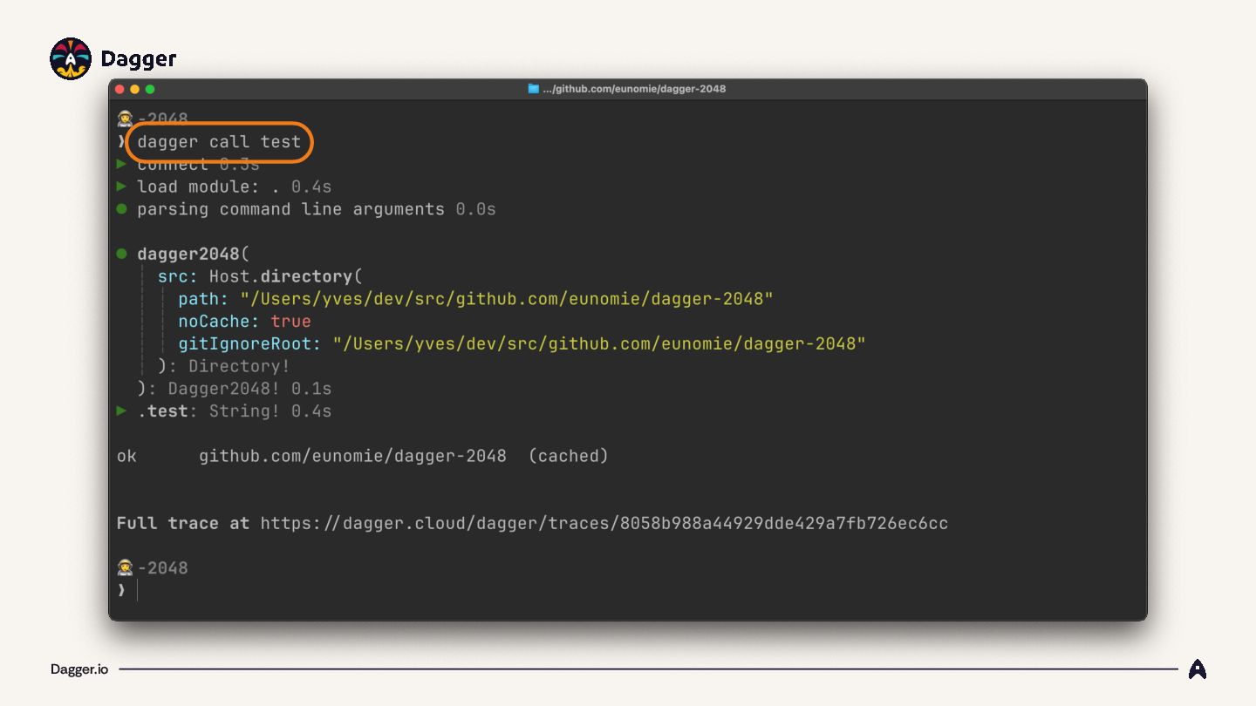Click the astronaut emoji in the top '-2048' prompt
The image size is (1256, 706).
tap(125, 119)
